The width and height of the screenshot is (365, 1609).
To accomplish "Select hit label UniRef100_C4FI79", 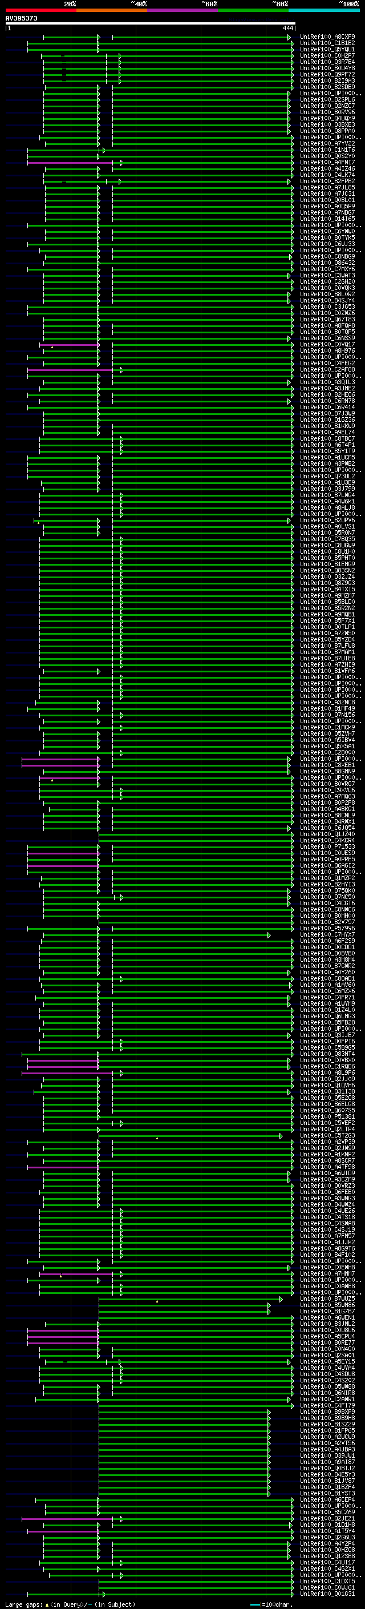I will click(327, 1405).
